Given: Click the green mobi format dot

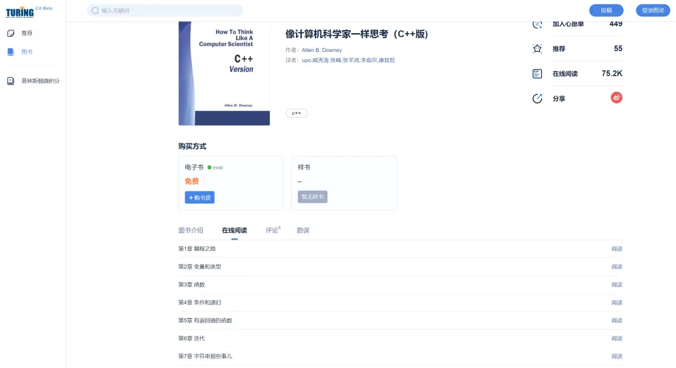Looking at the screenshot, I should (x=210, y=168).
